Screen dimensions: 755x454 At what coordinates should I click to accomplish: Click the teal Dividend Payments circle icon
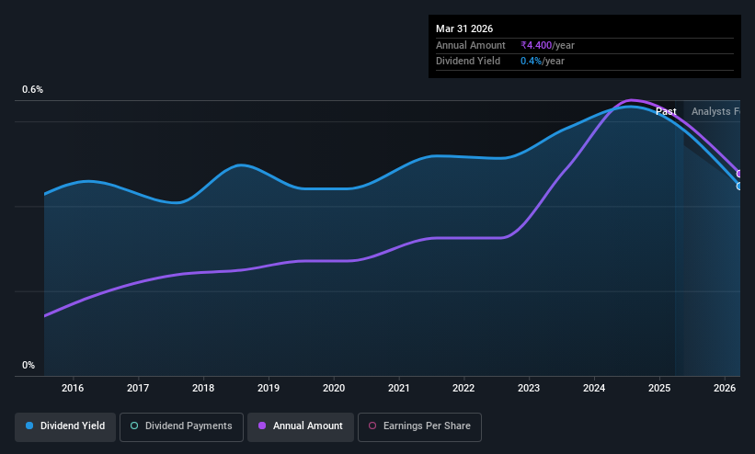click(134, 426)
